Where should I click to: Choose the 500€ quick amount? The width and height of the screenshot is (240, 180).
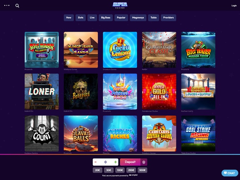click(x=142, y=170)
